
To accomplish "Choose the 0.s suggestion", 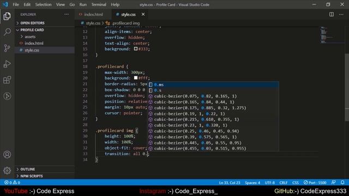I will pos(214,90).
